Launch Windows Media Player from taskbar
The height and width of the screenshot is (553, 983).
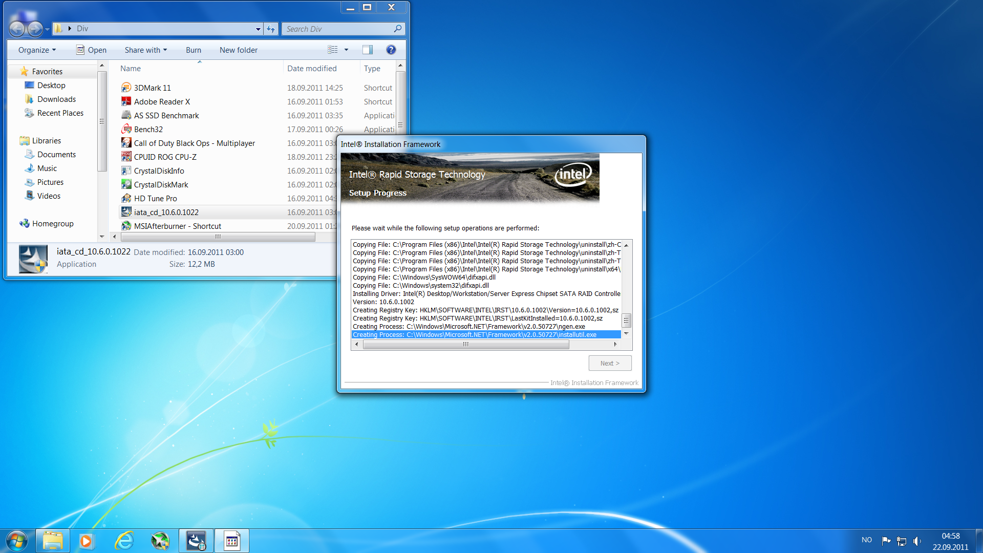coord(87,541)
